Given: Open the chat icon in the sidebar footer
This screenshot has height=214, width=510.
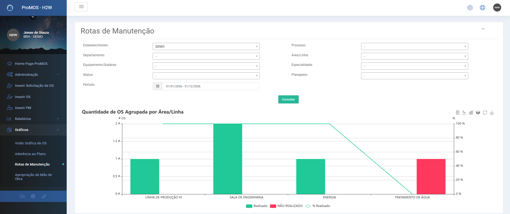Looking at the screenshot, I should 22,196.
